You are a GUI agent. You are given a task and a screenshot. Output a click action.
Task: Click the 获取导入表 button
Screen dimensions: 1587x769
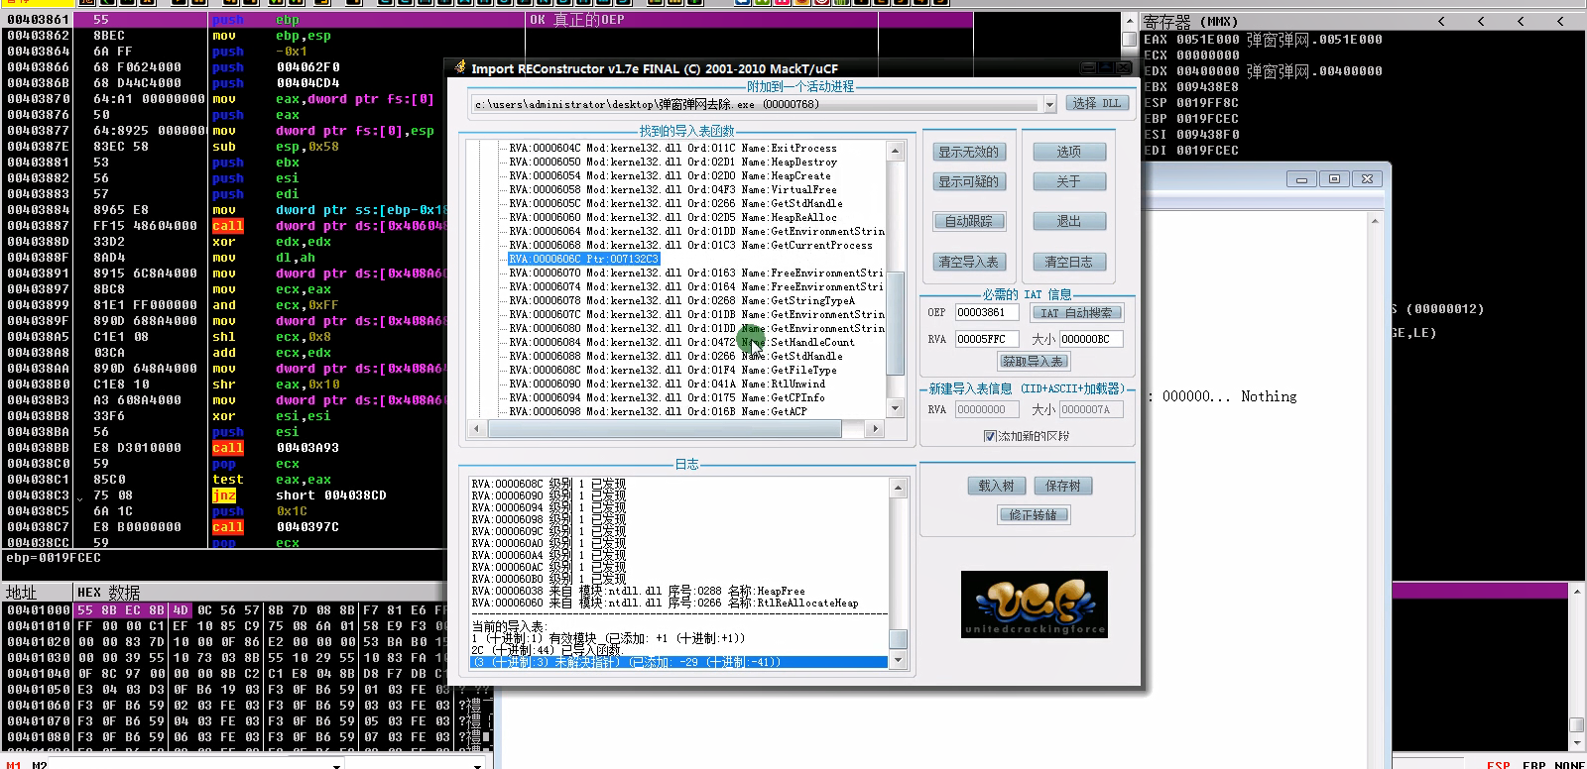(1033, 361)
